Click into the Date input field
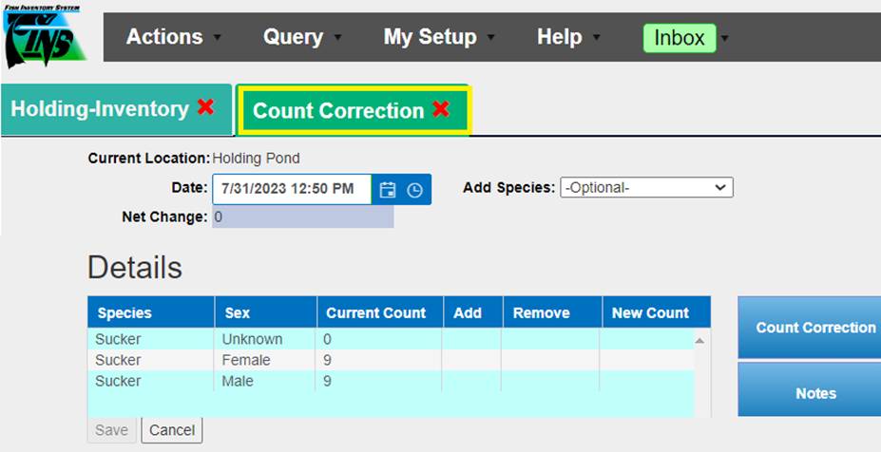 [291, 189]
